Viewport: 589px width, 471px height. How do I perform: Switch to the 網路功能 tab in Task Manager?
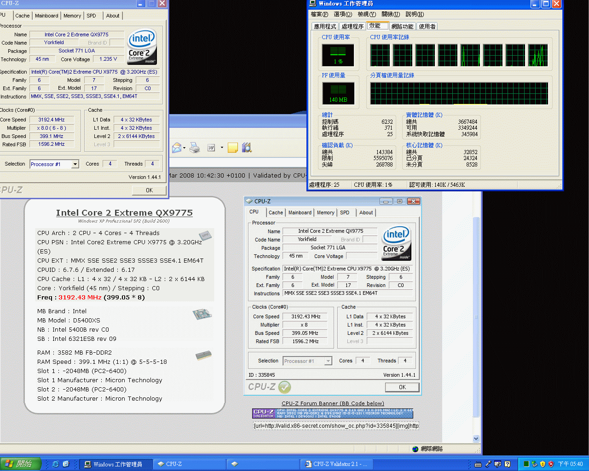point(402,26)
